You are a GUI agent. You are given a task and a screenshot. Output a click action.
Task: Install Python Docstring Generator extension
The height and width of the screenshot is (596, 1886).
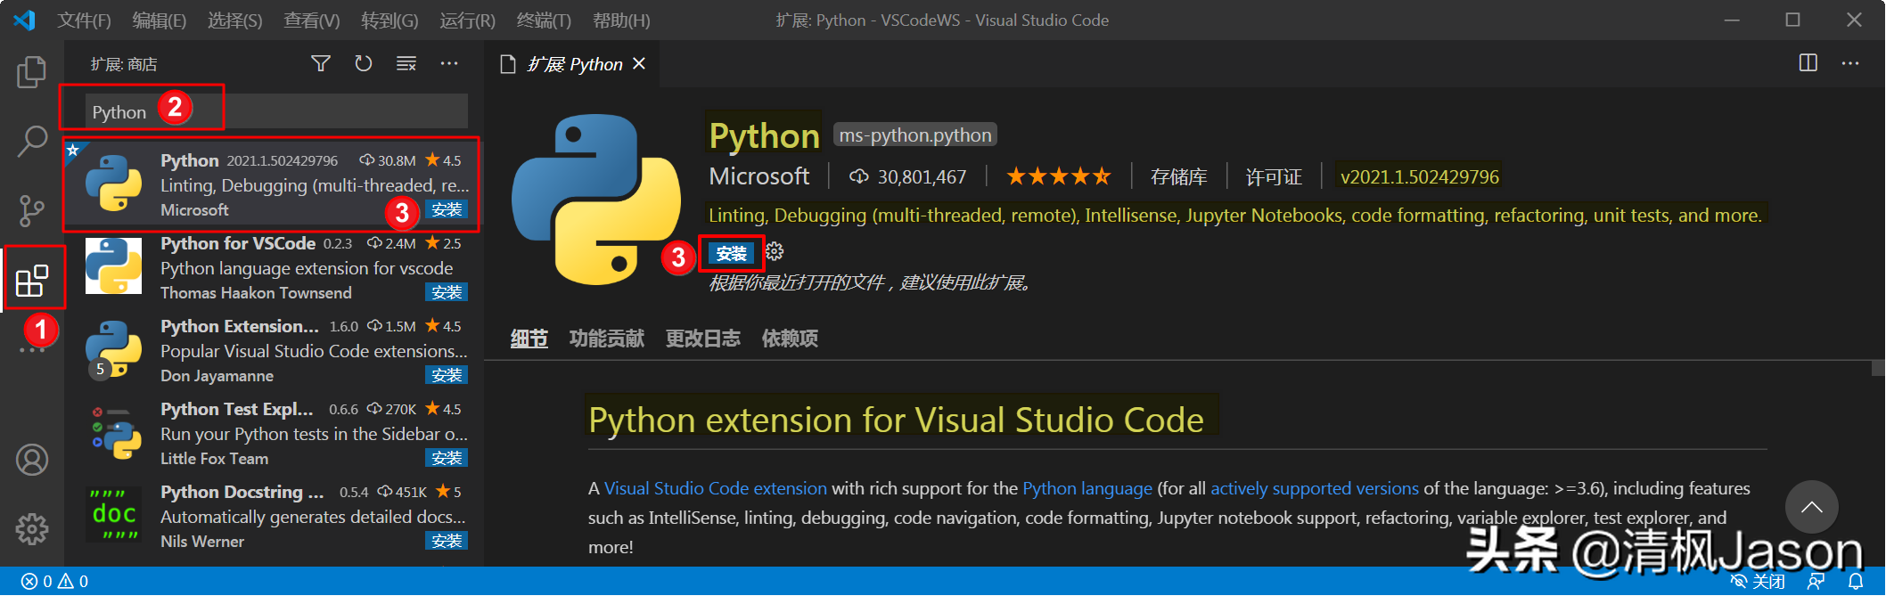point(447,541)
